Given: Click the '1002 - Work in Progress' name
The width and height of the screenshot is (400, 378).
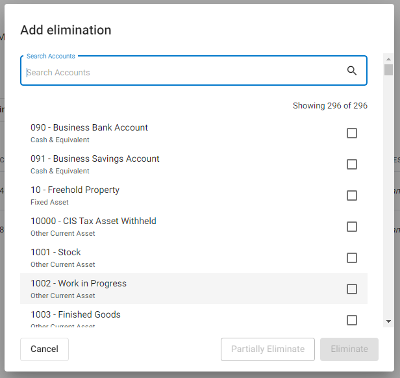Looking at the screenshot, I should 79,283.
